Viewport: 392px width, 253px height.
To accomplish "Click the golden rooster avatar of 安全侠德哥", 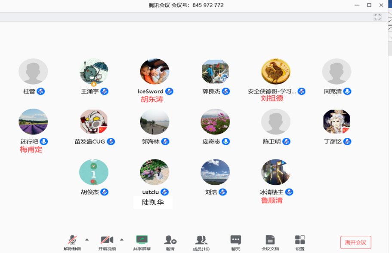I will [276, 72].
